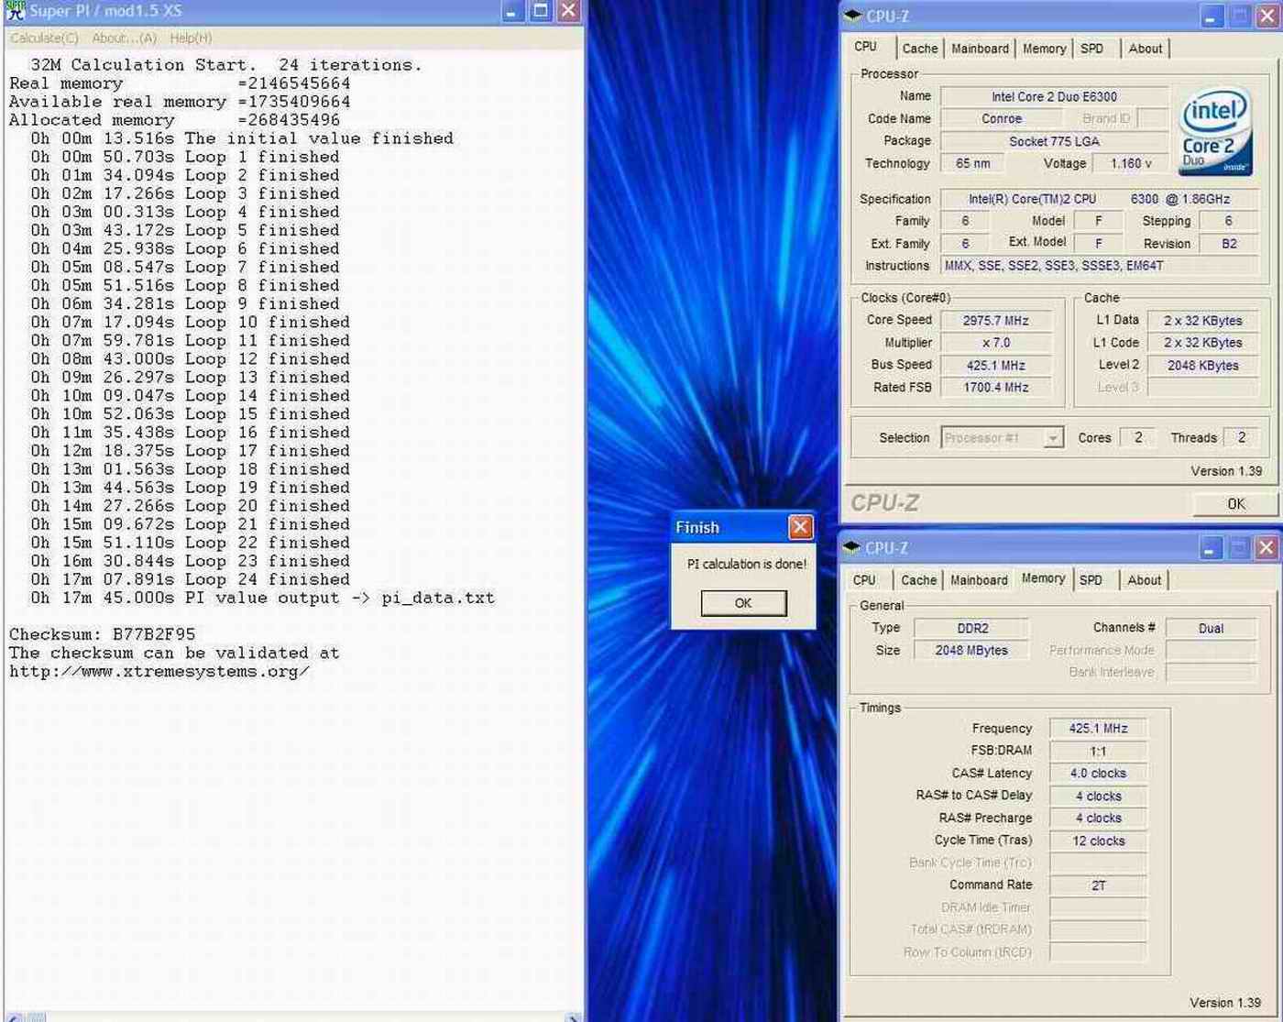Click OK in the Finish dialog

tap(743, 603)
